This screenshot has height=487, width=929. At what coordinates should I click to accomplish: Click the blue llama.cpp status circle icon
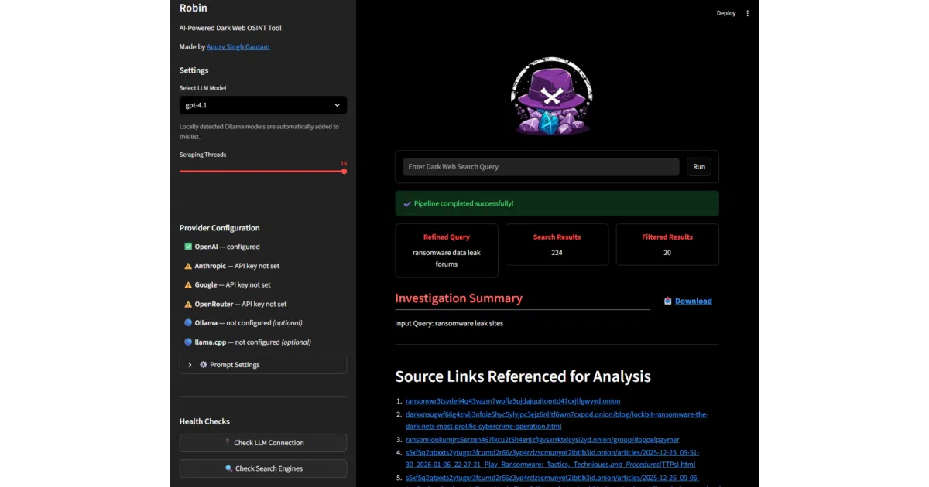[188, 342]
